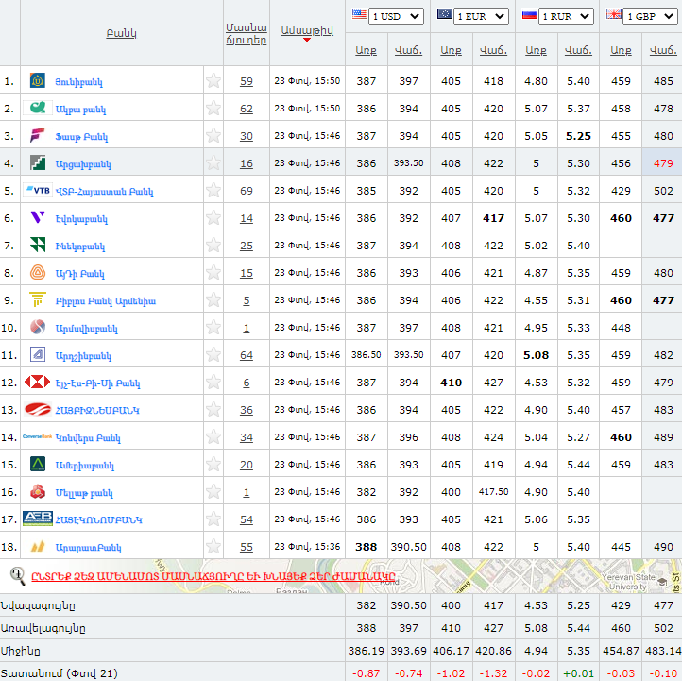Click the Armswissbank logo in row 10
This screenshot has height=681, width=682.
38,327
